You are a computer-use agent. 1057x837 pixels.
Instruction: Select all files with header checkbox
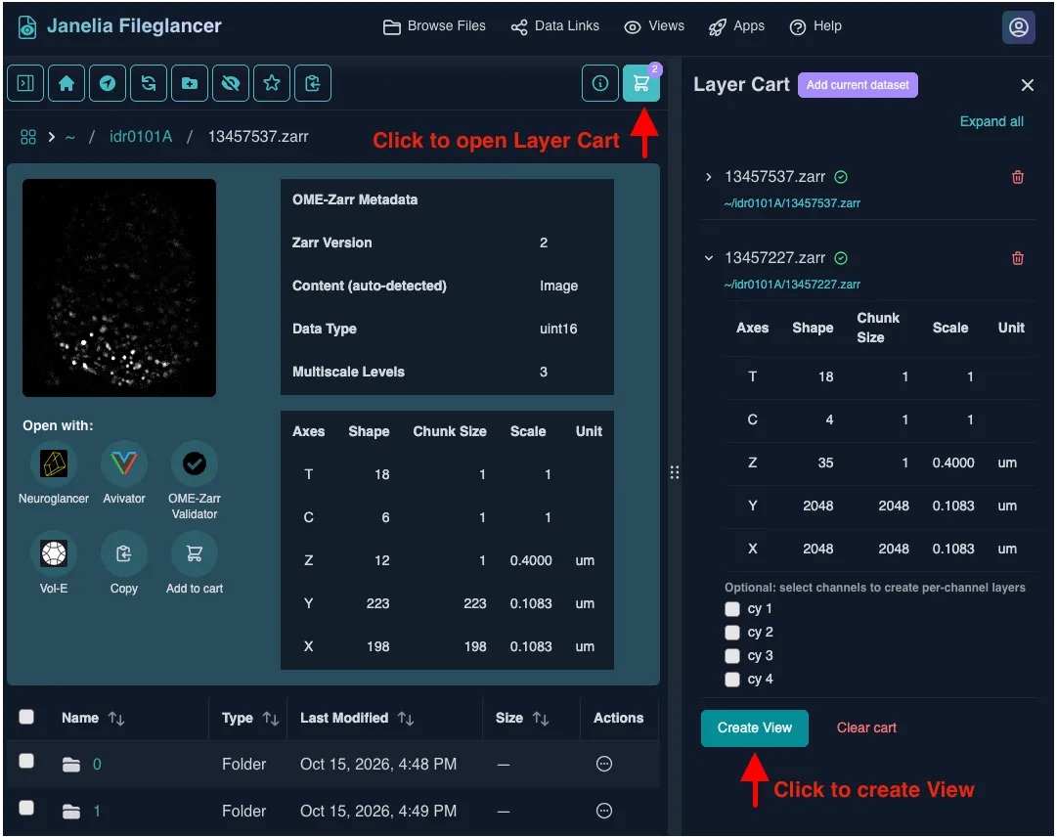26,717
